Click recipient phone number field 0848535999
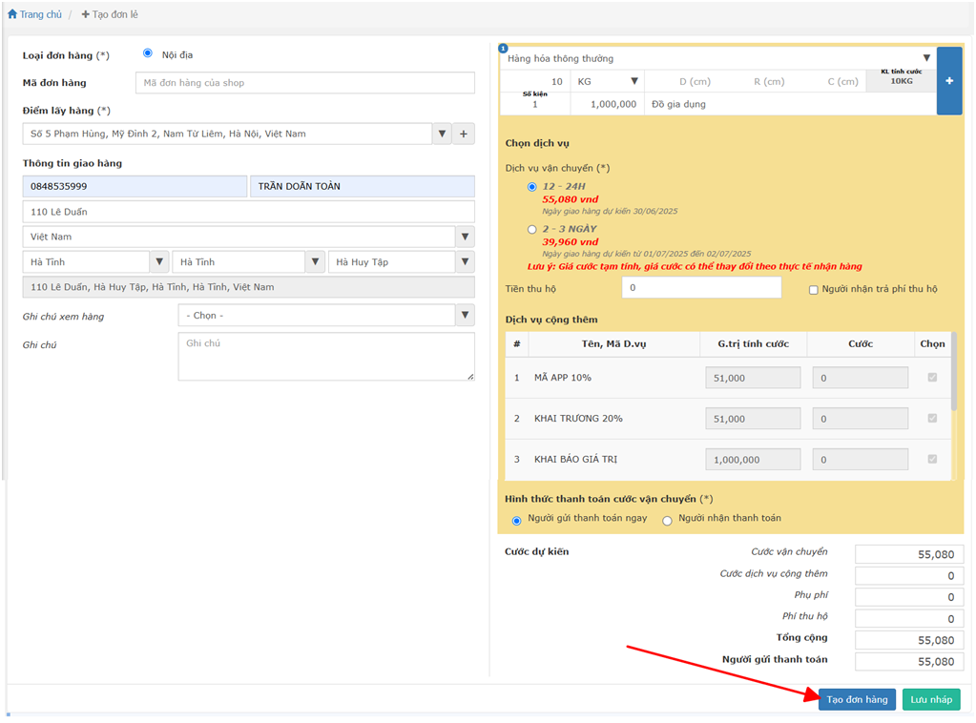This screenshot has height=723, width=976. 135,186
